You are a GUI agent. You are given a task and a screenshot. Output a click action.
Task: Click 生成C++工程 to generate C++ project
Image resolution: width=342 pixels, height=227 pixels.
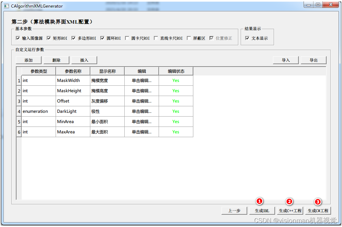pos(290,211)
